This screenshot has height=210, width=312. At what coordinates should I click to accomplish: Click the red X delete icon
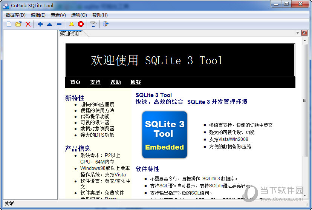click(x=28, y=24)
